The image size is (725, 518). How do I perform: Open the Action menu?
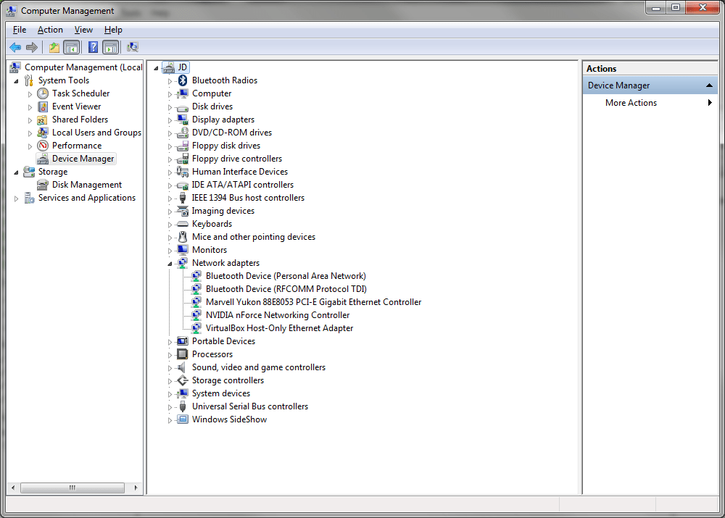(50, 30)
